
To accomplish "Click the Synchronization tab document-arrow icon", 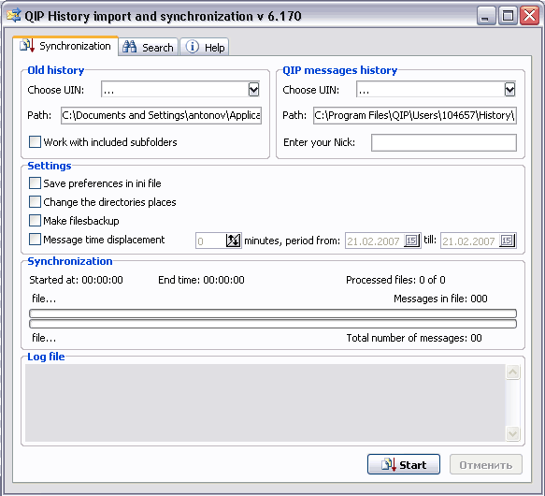I will (27, 46).
